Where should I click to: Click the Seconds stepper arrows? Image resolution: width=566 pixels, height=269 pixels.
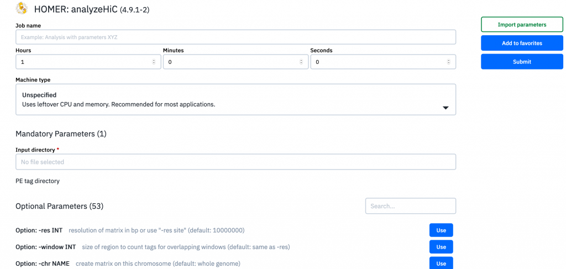[x=448, y=62]
